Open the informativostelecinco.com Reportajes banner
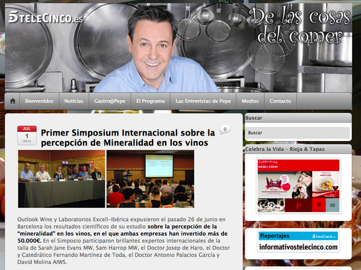The width and height of the screenshot is (361, 270). click(298, 242)
